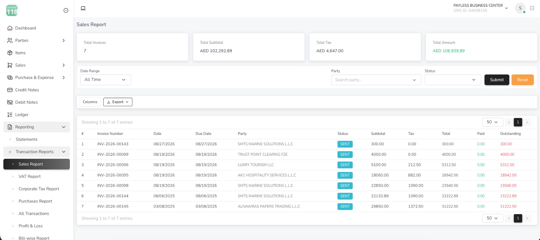Viewport: 540px width, 240px height.
Task: Click the Items box icon
Action: tap(10, 53)
